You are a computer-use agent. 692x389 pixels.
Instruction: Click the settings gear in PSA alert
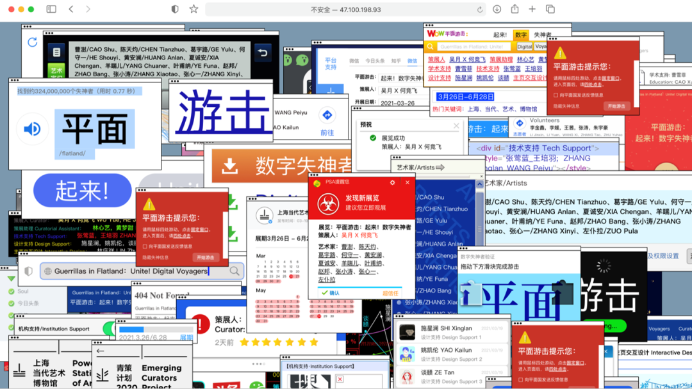click(392, 182)
